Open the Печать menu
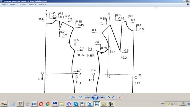Image resolution: width=190 pixels, height=107 pixels. [13, 4]
